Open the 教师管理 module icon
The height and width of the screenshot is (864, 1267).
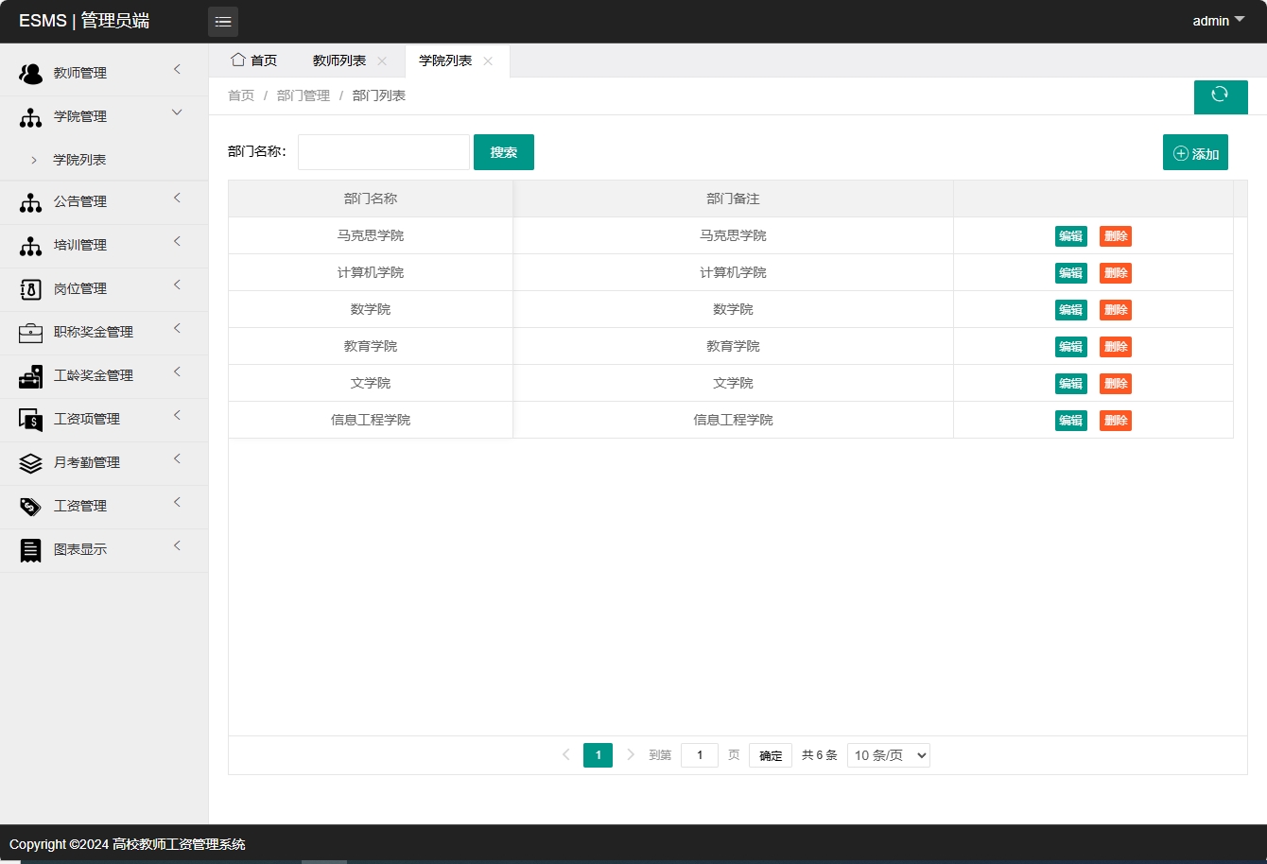pyautogui.click(x=28, y=72)
